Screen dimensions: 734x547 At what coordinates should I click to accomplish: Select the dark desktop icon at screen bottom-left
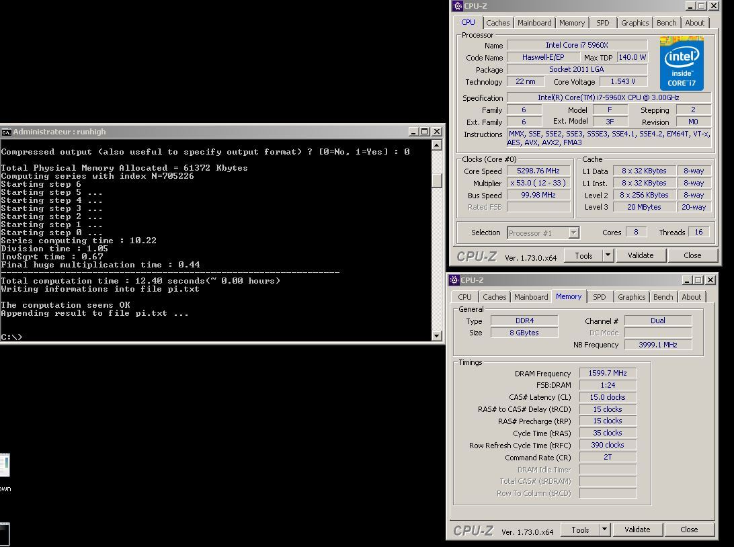[5, 534]
